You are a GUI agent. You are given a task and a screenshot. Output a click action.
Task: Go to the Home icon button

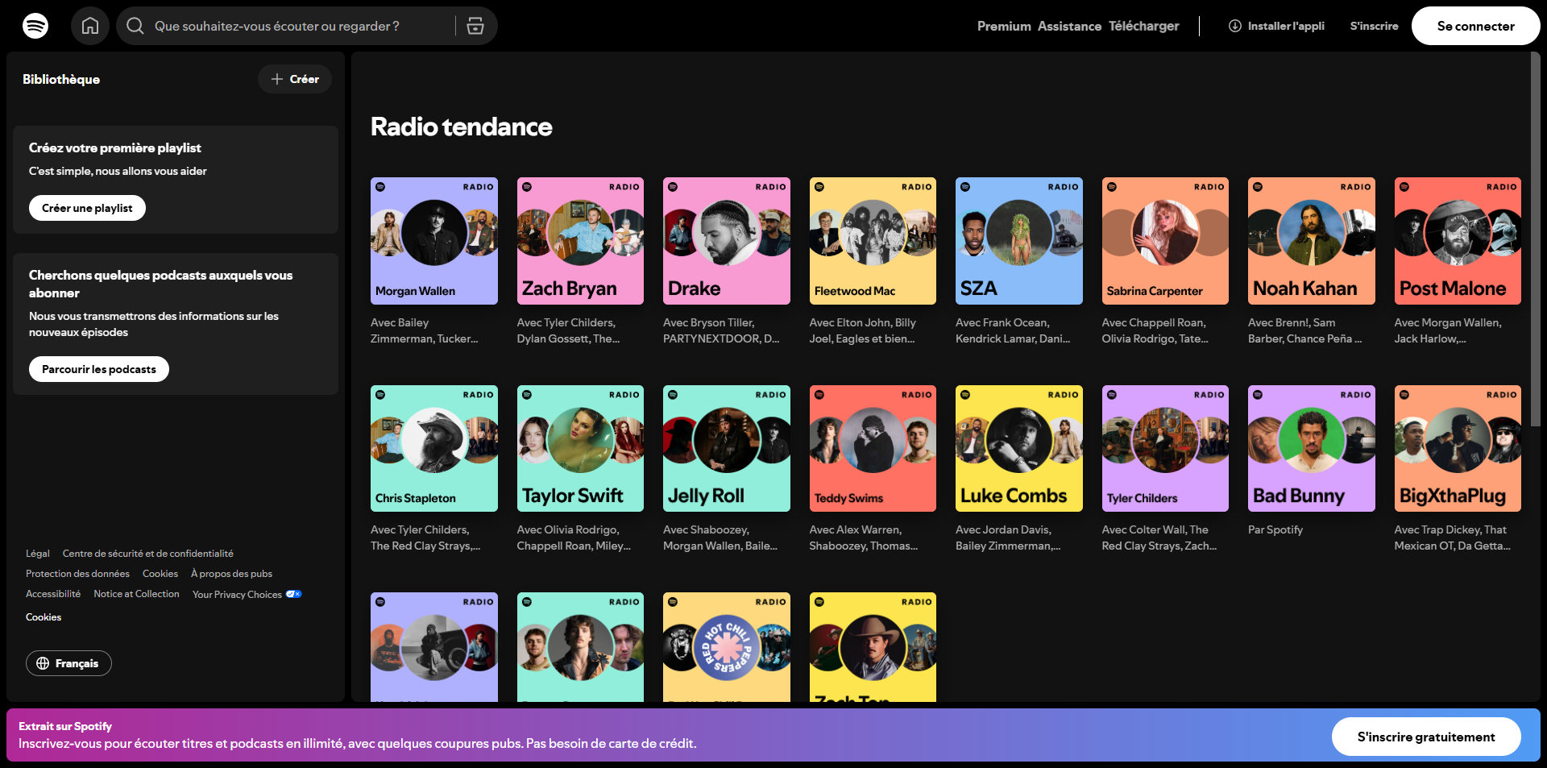[x=90, y=26]
